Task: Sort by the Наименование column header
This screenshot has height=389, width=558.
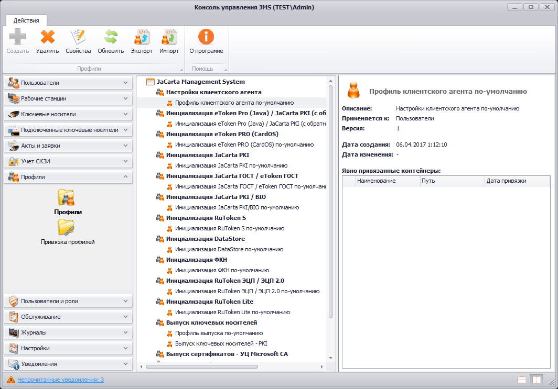Action: (388, 181)
